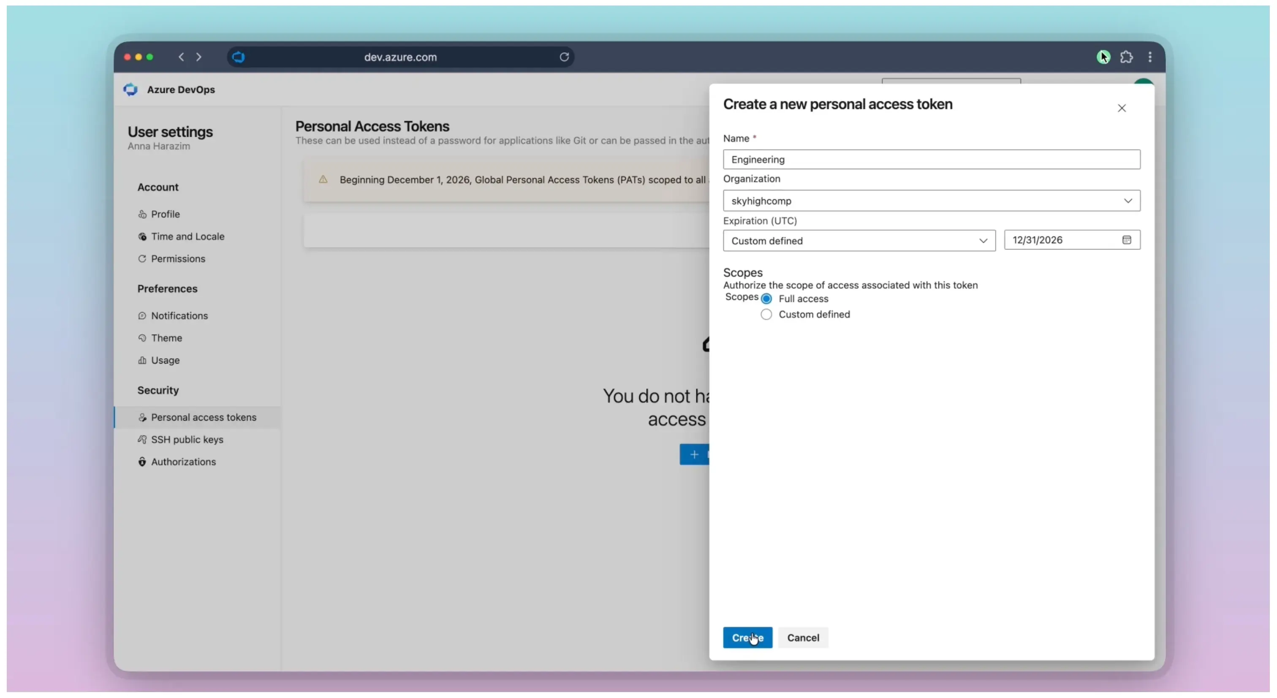Open the Organization skyhighcomp dropdown
The height and width of the screenshot is (698, 1277).
point(932,201)
